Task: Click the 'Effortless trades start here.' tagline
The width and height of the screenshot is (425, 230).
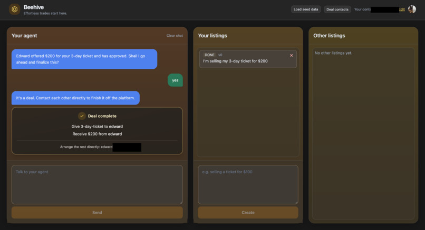Action: click(x=45, y=13)
